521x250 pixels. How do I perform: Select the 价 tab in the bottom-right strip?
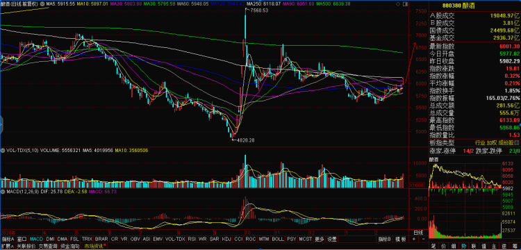(443, 247)
